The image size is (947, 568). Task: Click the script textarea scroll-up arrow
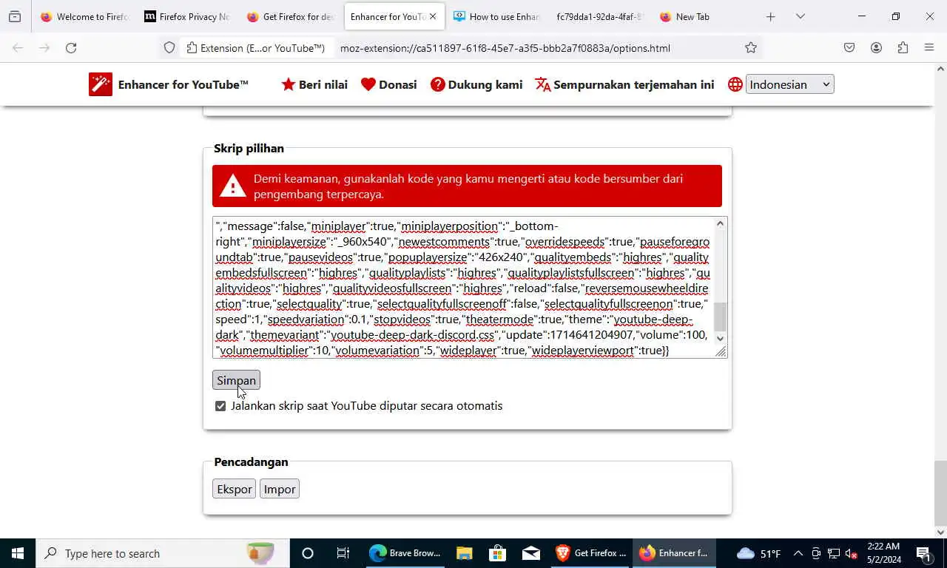click(721, 223)
